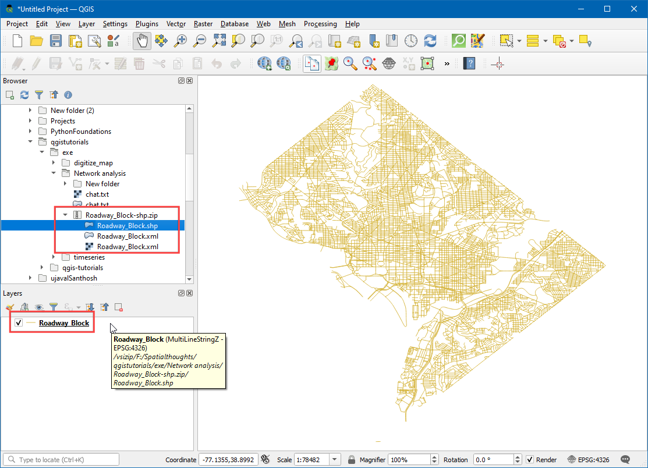Screen dimensions: 648x468
Task: Select the Pan Map hand tool
Action: click(143, 41)
